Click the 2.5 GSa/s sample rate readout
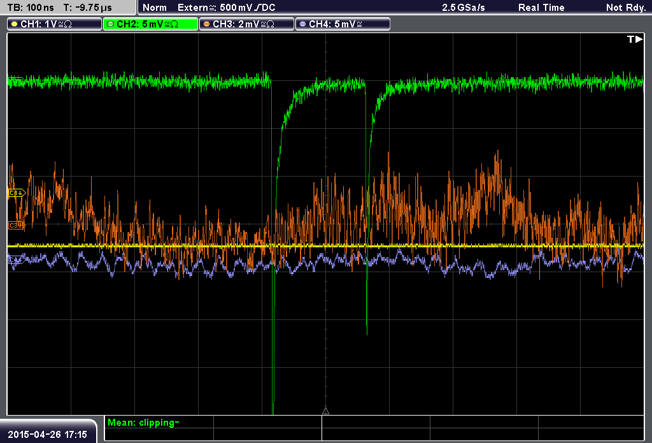Viewport: 652px width, 443px height. click(x=464, y=8)
